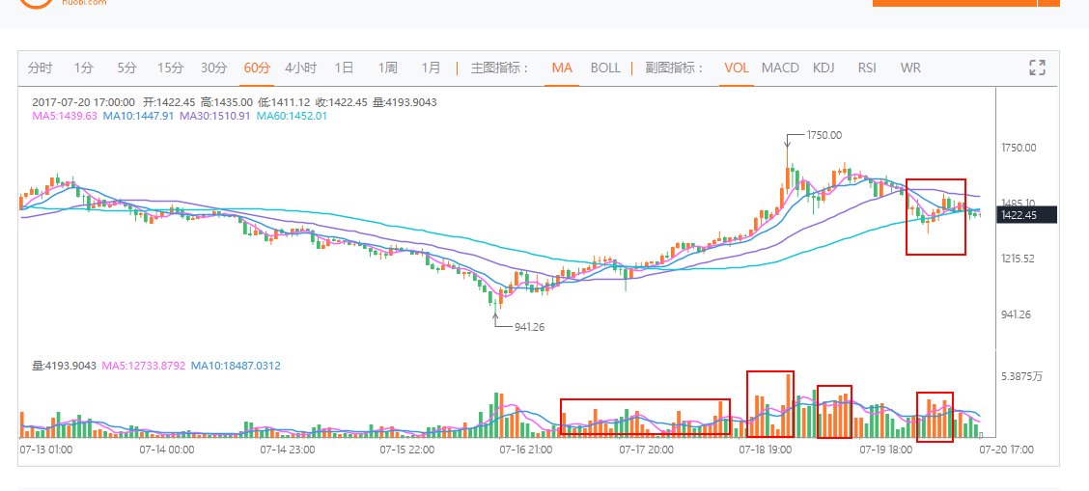This screenshot has width=1089, height=491.
Task: Show VOL sub-chart indicator
Action: point(737,68)
